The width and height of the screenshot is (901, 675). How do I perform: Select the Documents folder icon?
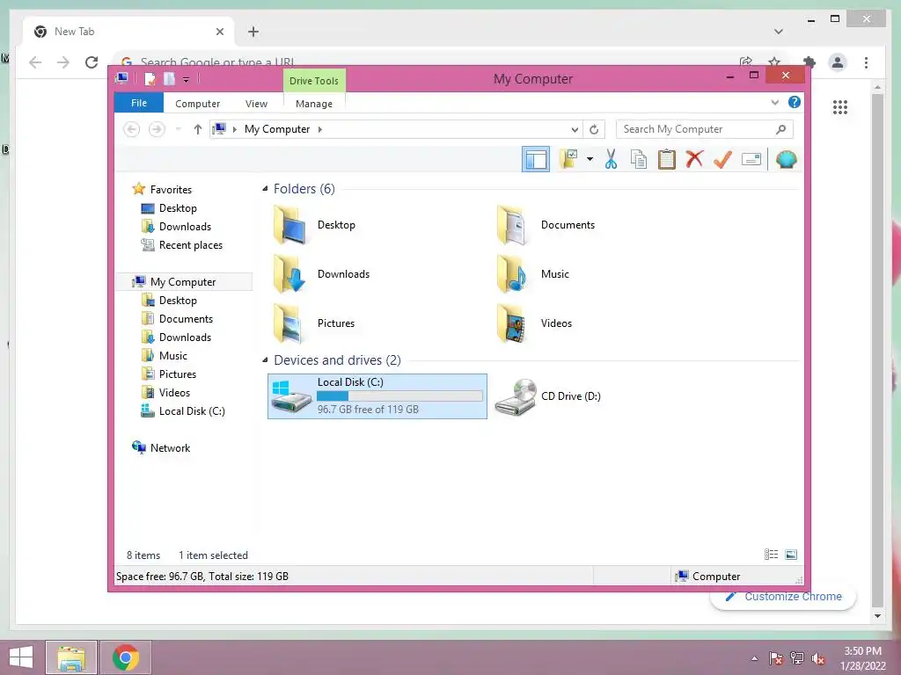click(x=512, y=225)
